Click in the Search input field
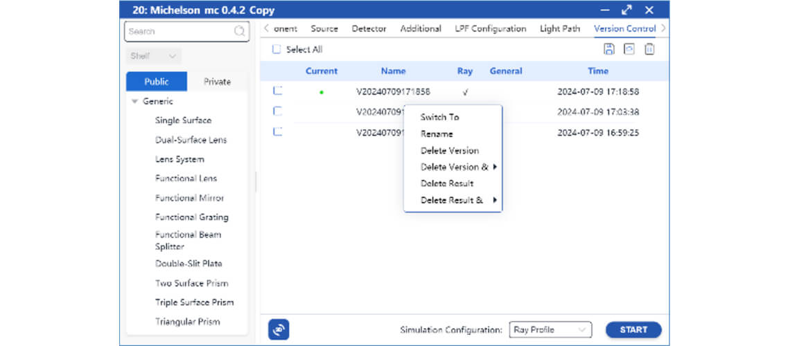This screenshot has width=790, height=346. coord(179,31)
